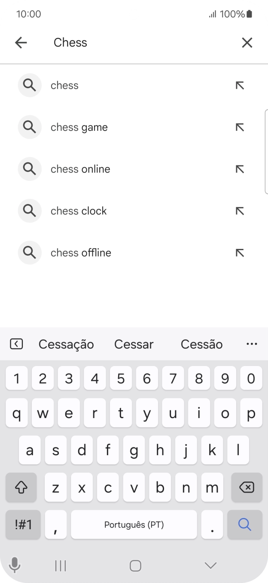Fill search bar using arrow next to chess clock
The height and width of the screenshot is (583, 268).
tap(240, 211)
